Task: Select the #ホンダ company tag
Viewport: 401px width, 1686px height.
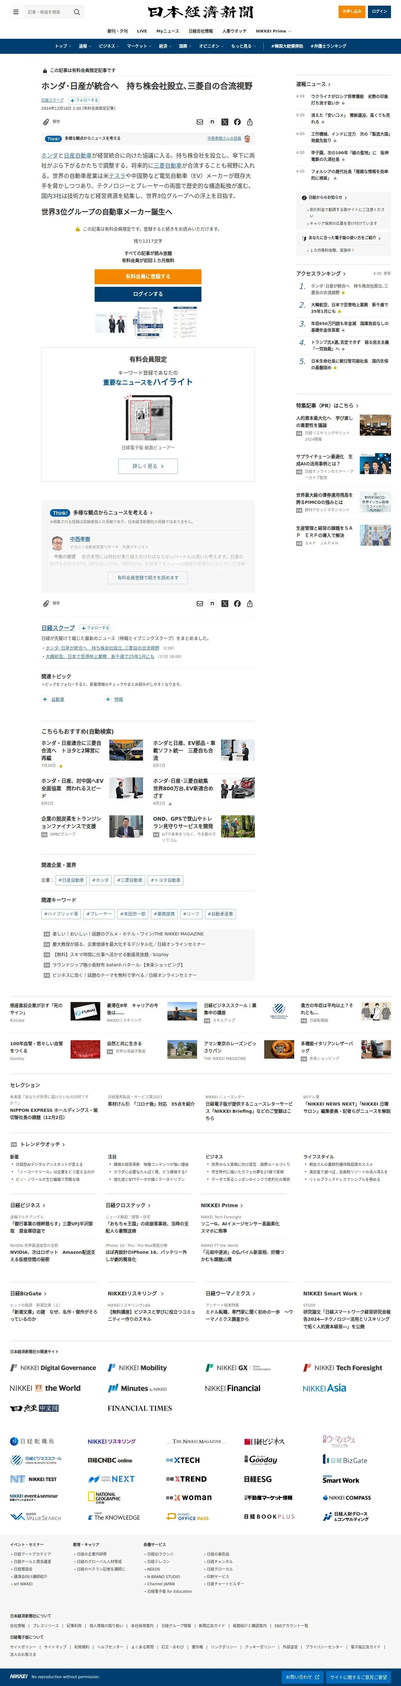Action: tap(101, 880)
